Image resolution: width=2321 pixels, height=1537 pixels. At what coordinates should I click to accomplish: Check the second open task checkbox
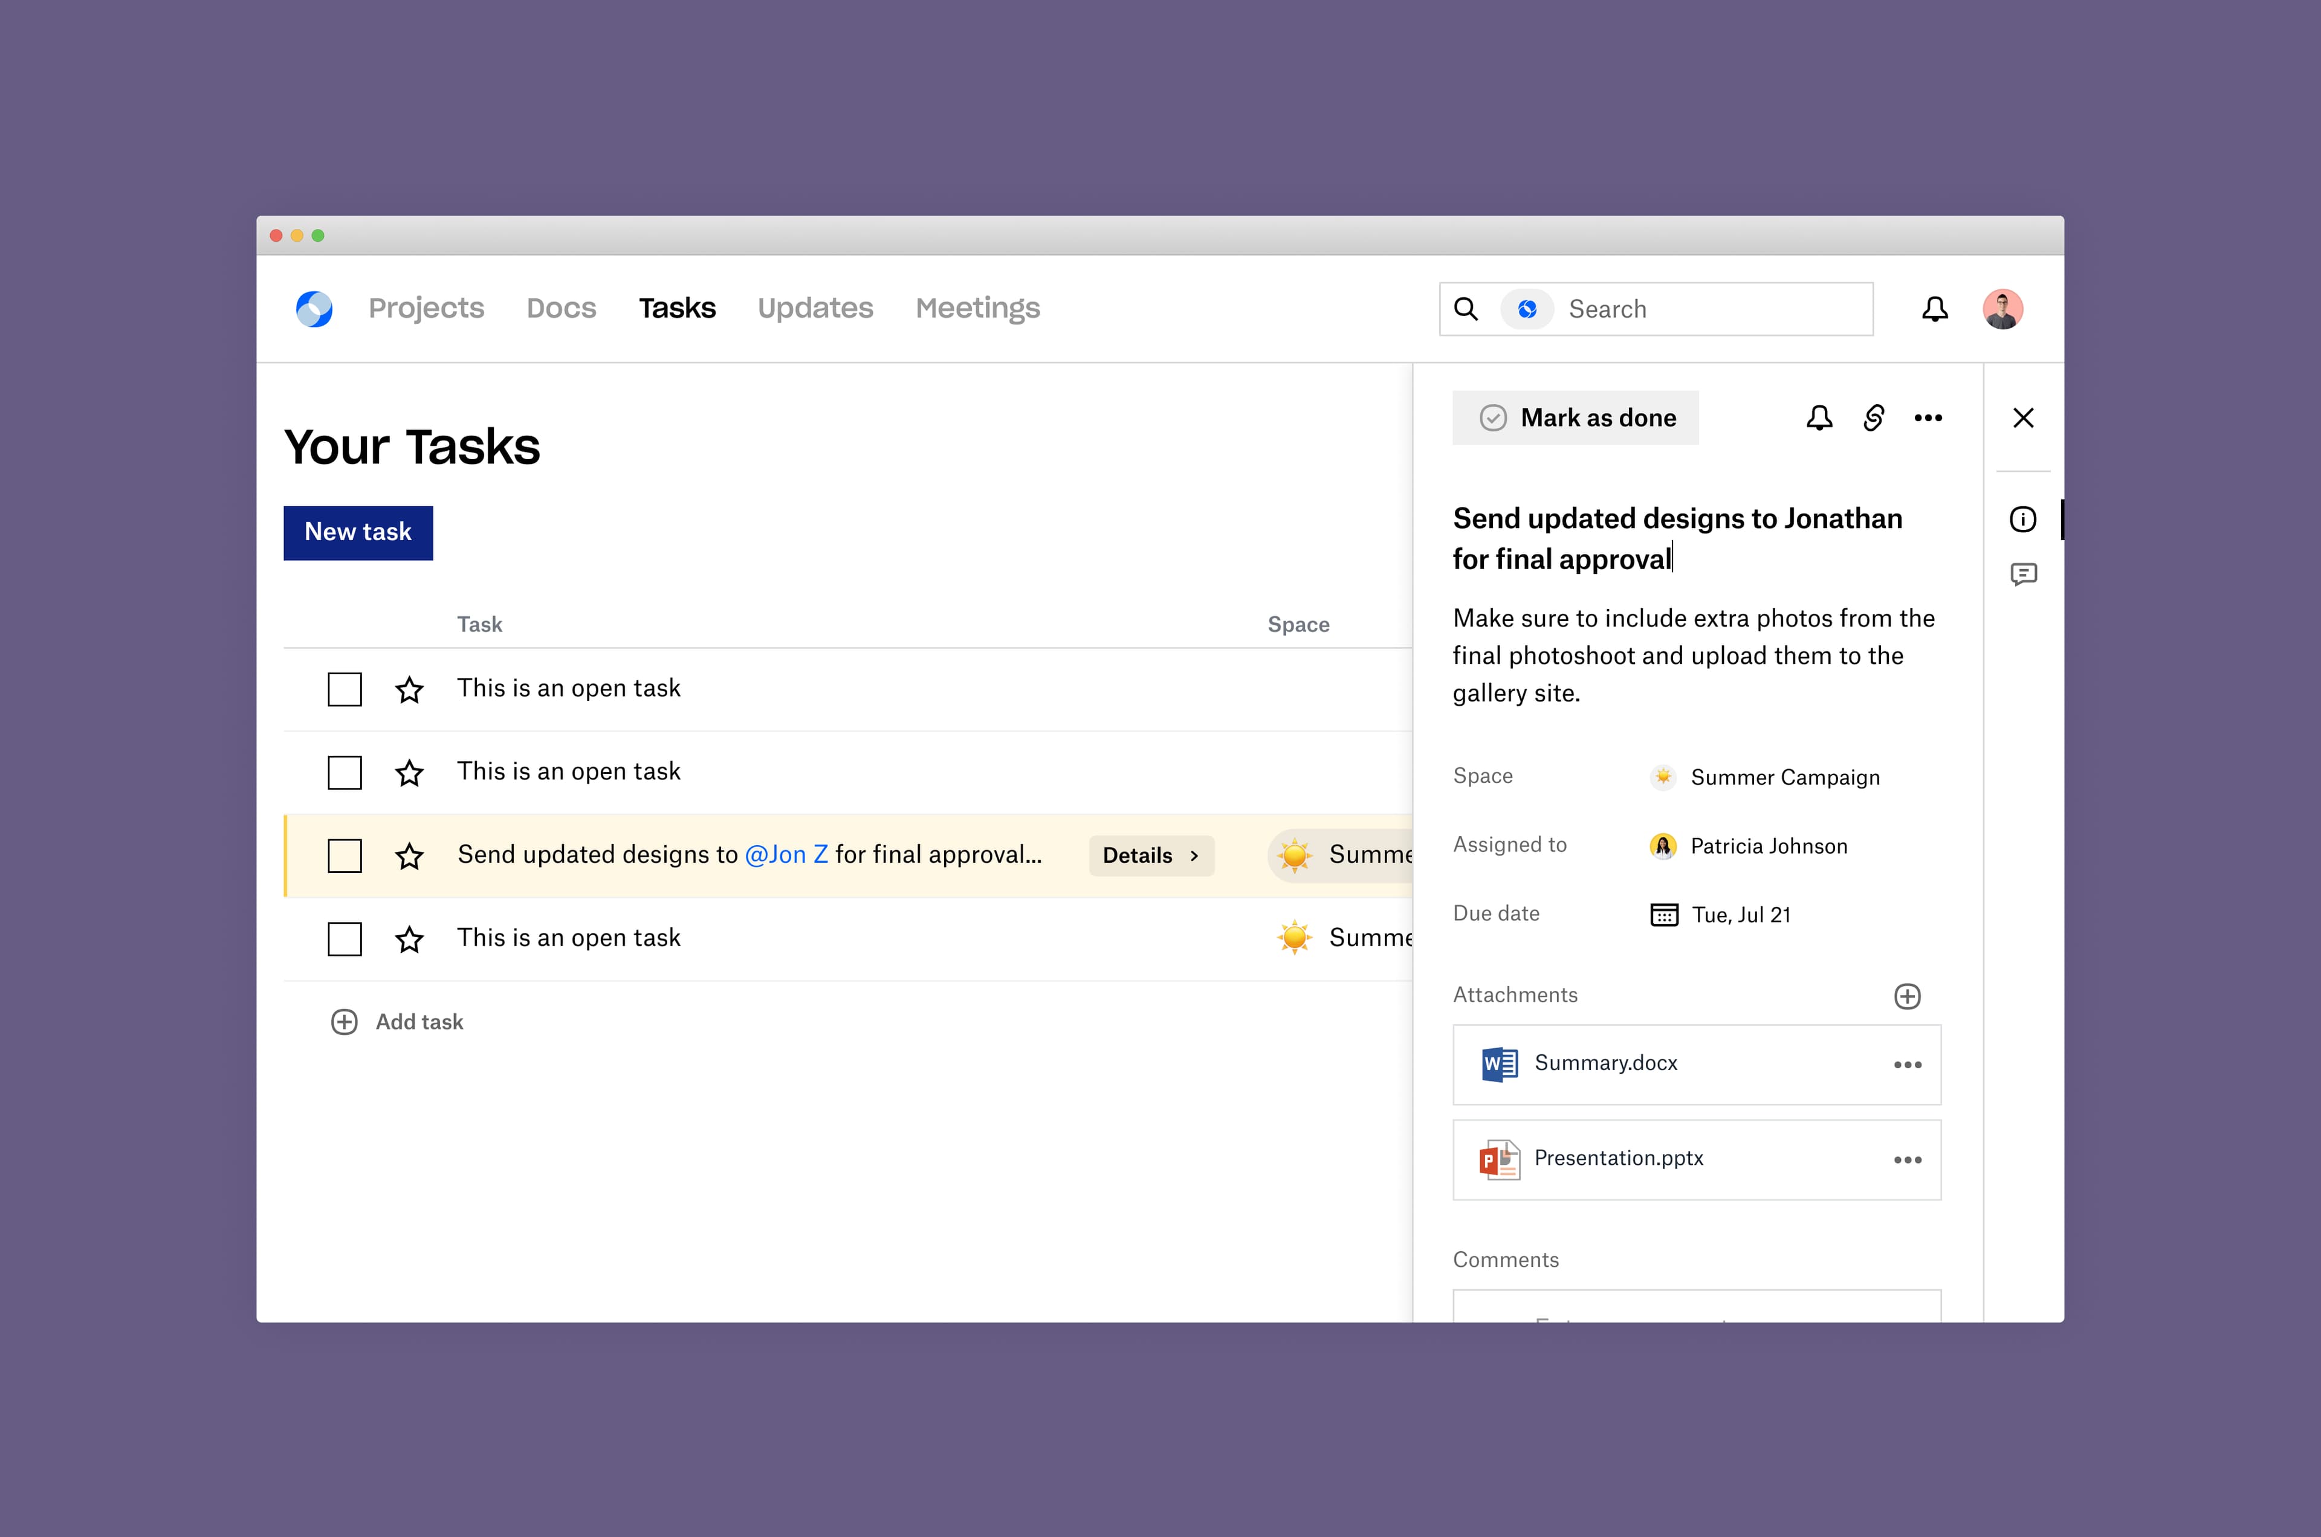[344, 772]
